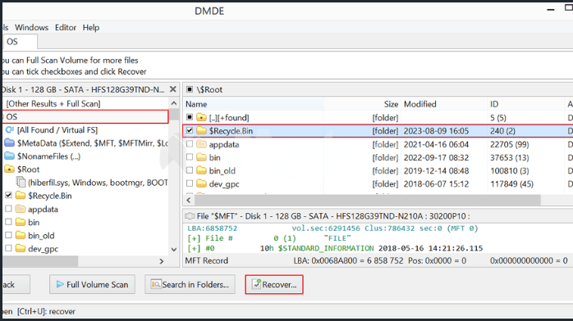573x321 pixels.
Task: Uncheck $Recycle.Bin in the tree panel
Action: point(8,195)
